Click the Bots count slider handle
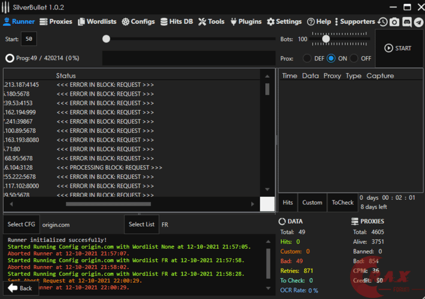425x299 pixels. point(326,39)
